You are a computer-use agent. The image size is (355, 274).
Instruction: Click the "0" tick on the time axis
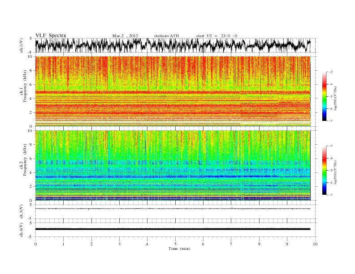point(35,244)
